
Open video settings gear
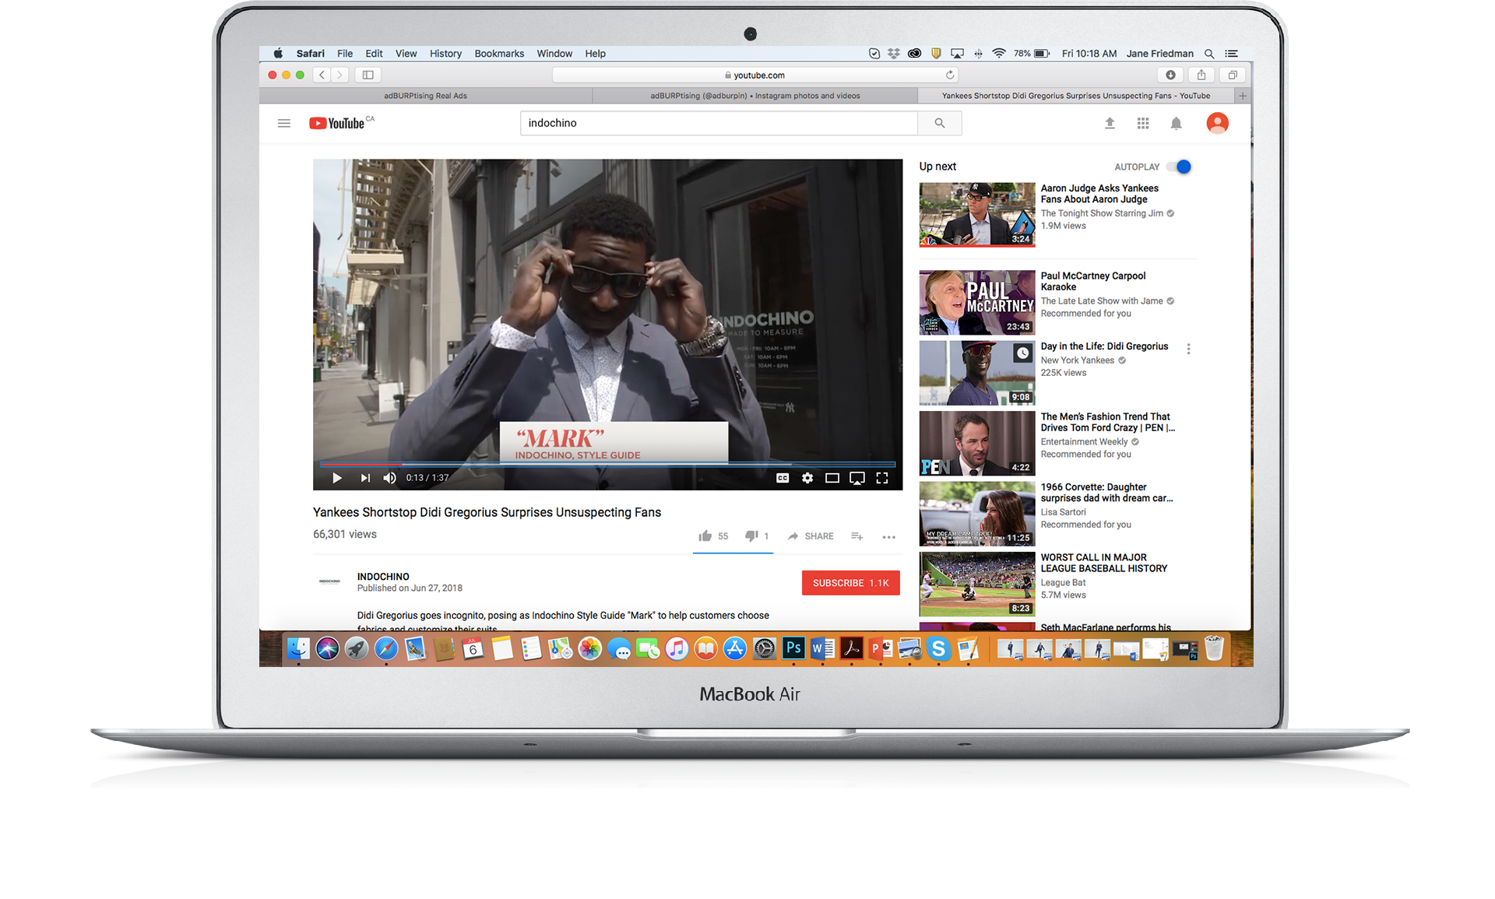[807, 478]
